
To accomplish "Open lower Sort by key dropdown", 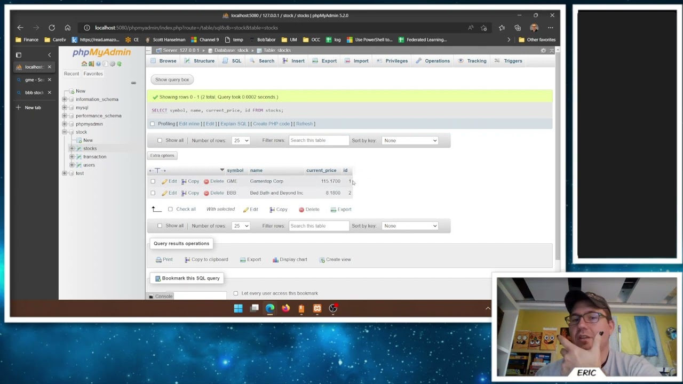I will pyautogui.click(x=410, y=226).
